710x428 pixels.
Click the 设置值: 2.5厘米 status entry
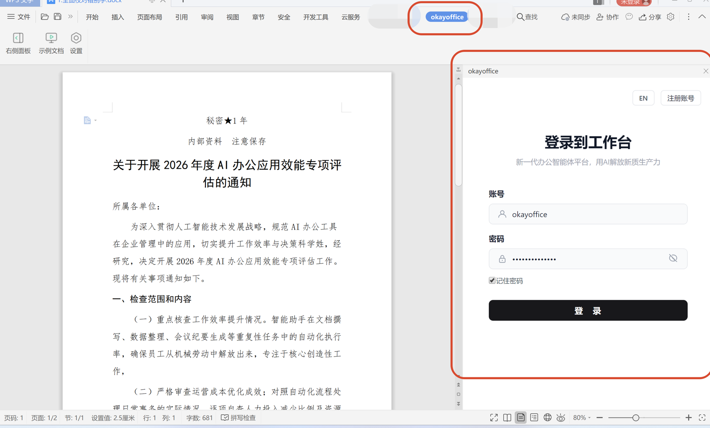(113, 418)
